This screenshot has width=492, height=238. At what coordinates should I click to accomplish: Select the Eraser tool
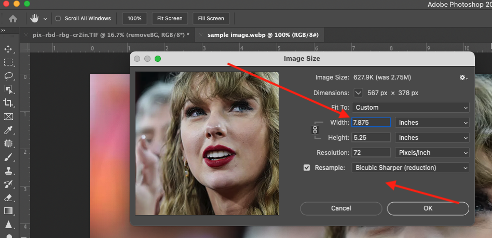(x=8, y=197)
